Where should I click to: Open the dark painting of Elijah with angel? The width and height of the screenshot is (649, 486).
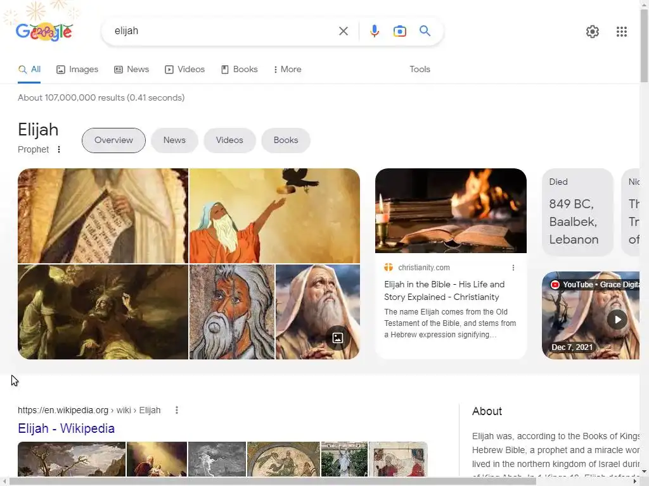pyautogui.click(x=103, y=312)
